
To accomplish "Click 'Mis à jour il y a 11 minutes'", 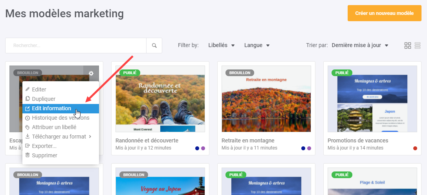I will point(249,148).
